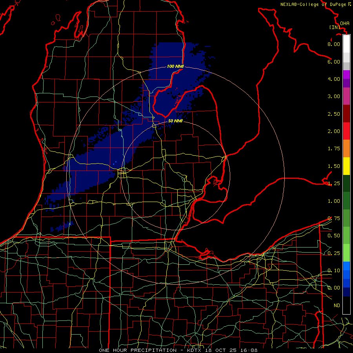Viewport: 353px width, 353px height.
Task: Click the 2.50 legend value
Action: [334, 114]
